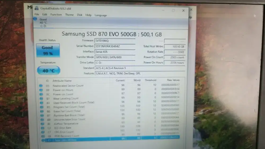Select Used Reserved Block Count (Total) text

tap(74, 103)
